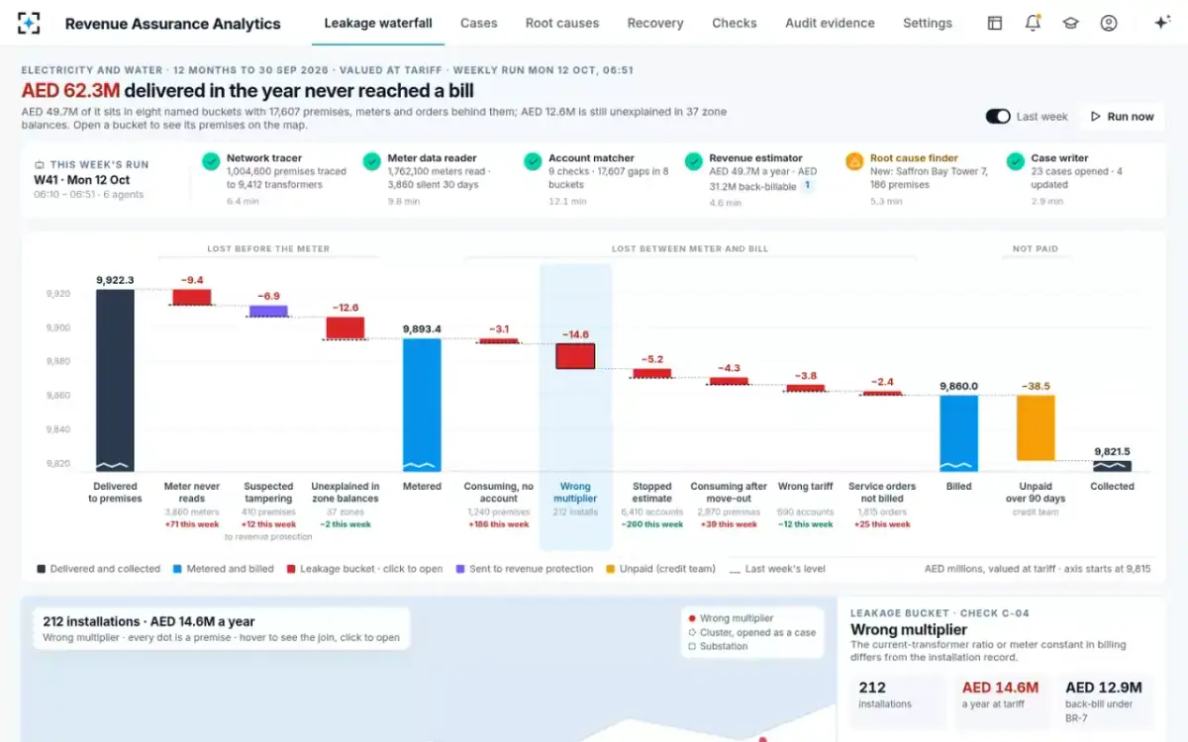Open the Unexplained in zone balances bar
1188x742 pixels.
(346, 328)
